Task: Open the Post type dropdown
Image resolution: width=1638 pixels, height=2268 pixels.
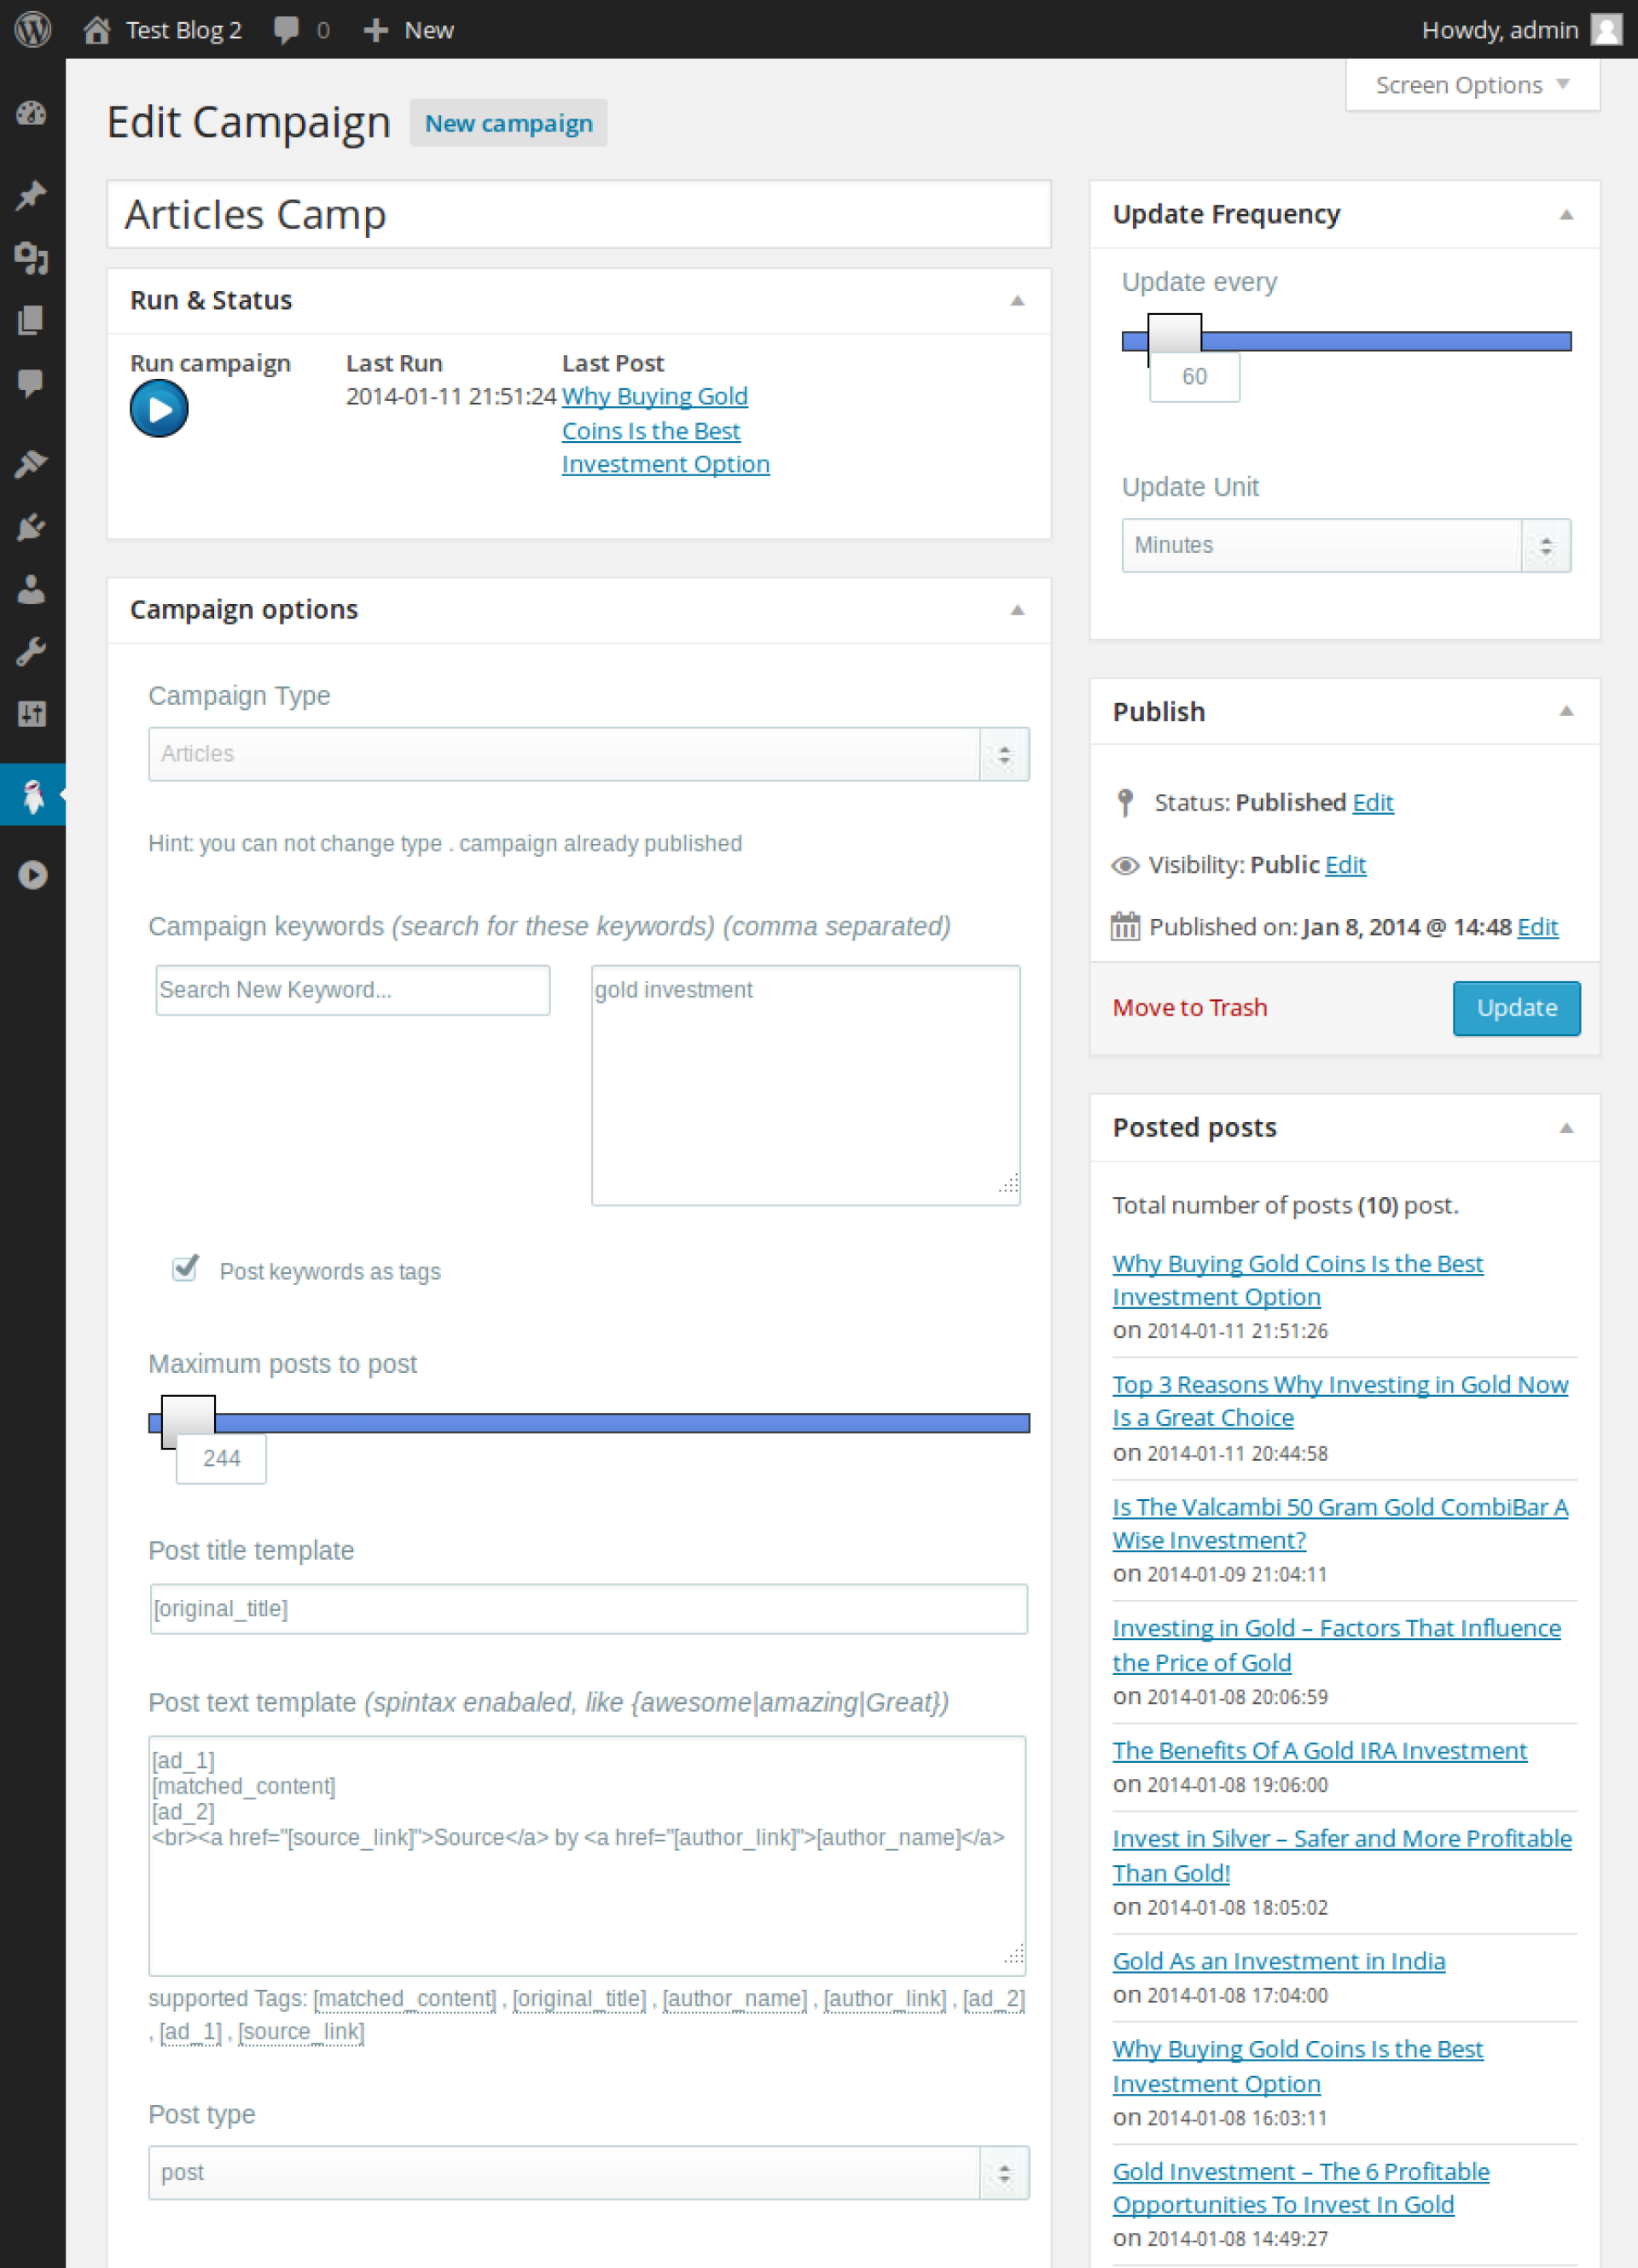Action: tap(588, 2172)
